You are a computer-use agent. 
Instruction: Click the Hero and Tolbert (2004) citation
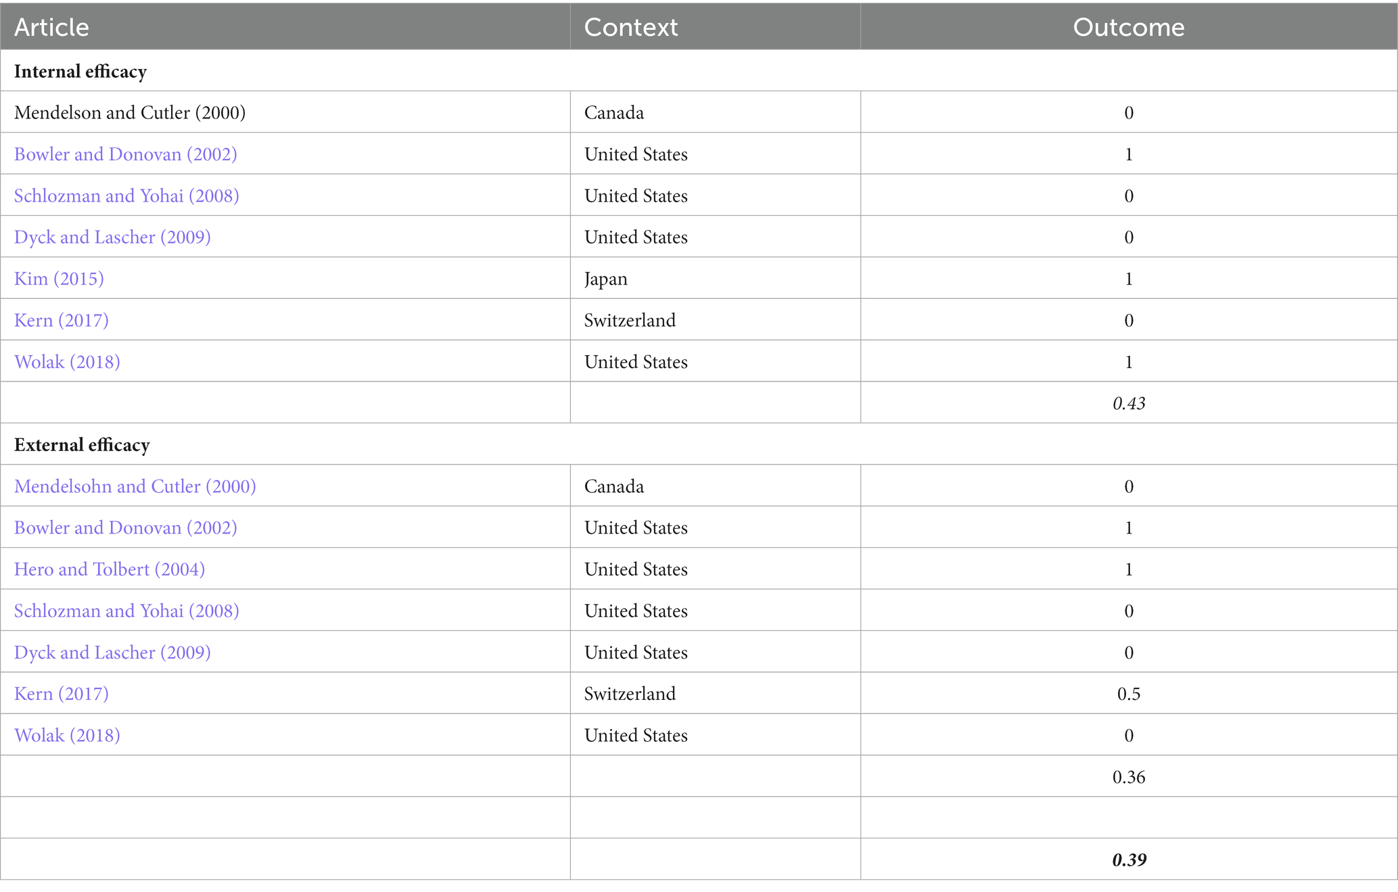pyautogui.click(x=110, y=569)
